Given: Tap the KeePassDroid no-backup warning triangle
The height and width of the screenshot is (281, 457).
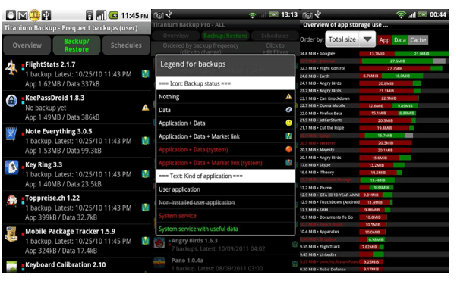Looking at the screenshot, I should coord(145,108).
